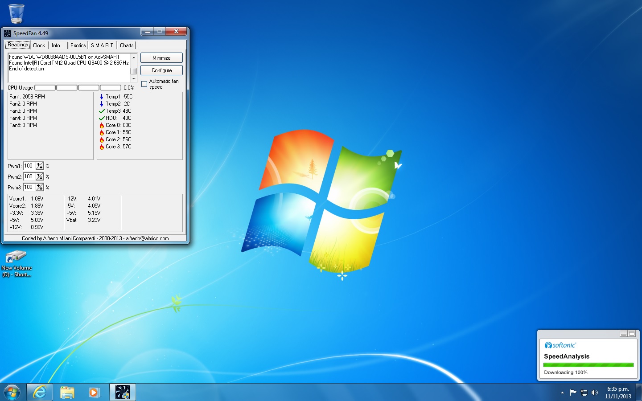Switch to the Readings tab
The image size is (642, 401).
coord(18,45)
